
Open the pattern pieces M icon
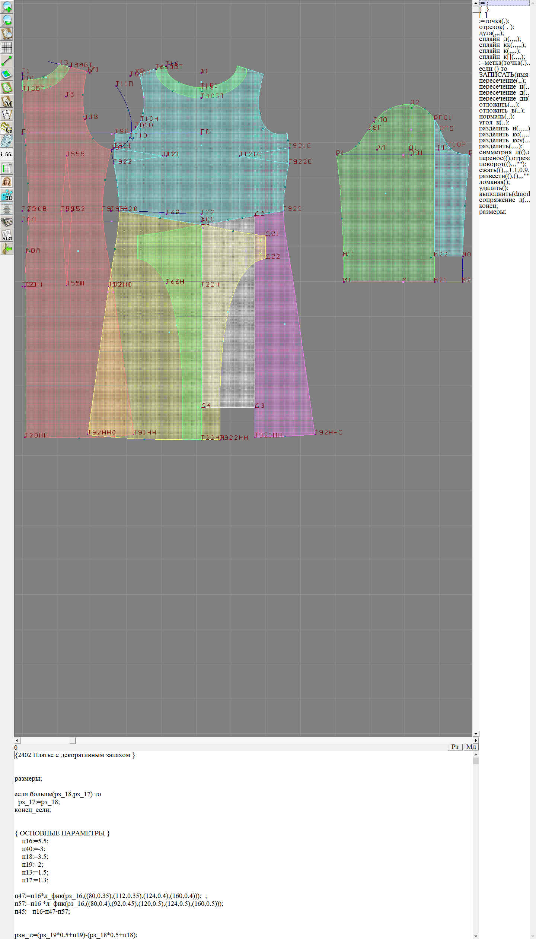pyautogui.click(x=7, y=101)
